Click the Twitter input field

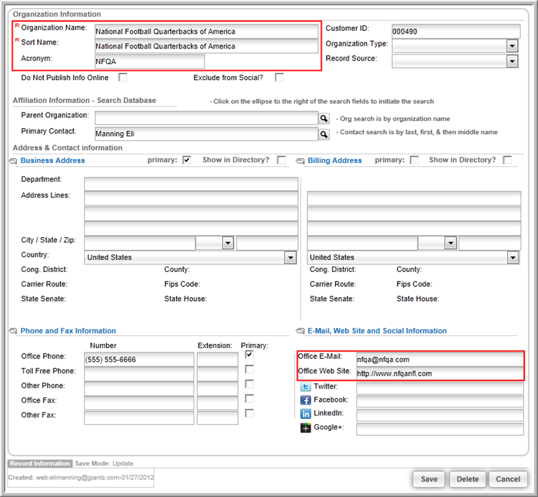click(440, 389)
